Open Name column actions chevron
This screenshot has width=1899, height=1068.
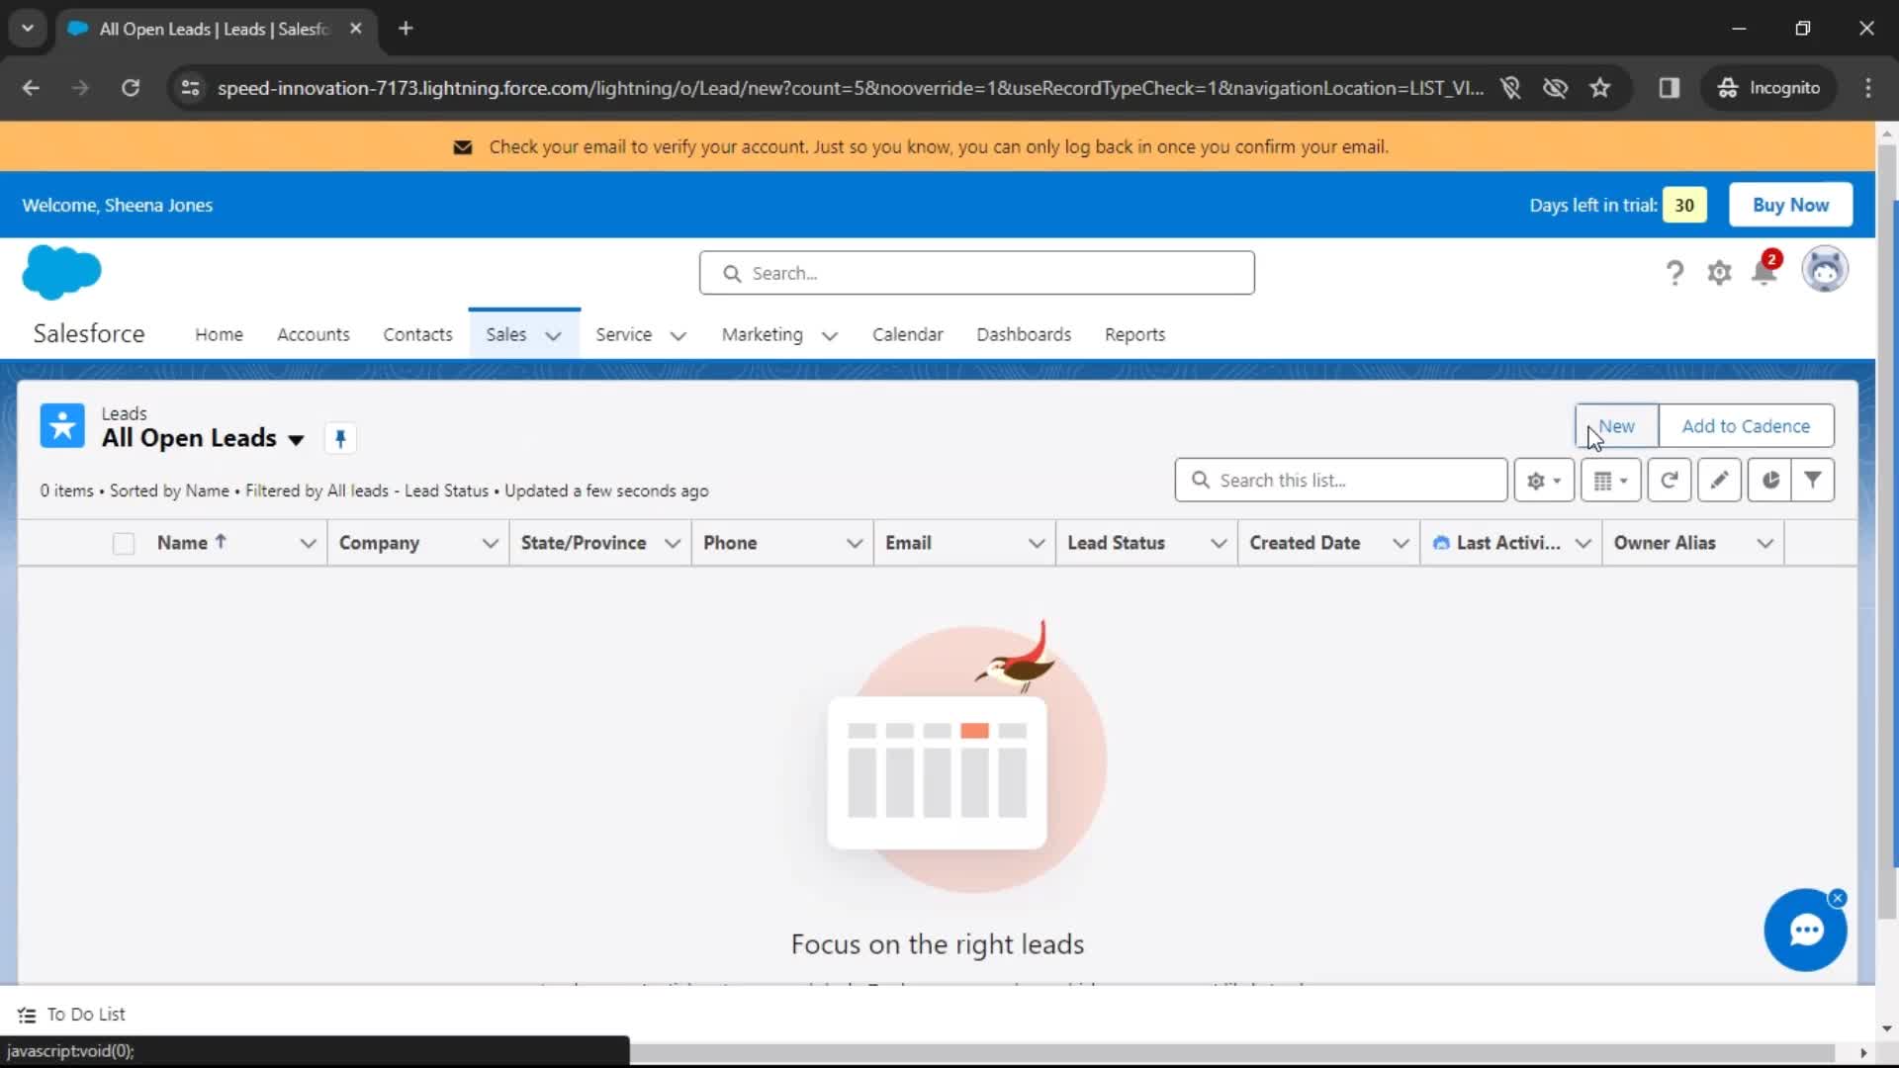click(x=308, y=543)
